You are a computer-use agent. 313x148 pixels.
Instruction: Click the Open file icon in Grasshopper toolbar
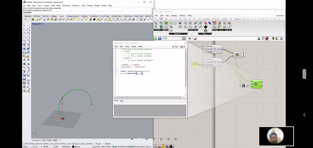click(155, 39)
